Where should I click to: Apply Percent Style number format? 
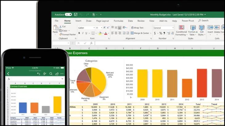(x=161, y=33)
